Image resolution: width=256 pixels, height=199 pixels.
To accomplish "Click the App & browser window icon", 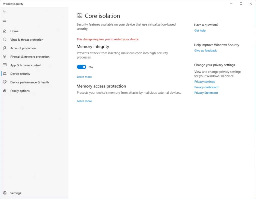I will [5, 65].
